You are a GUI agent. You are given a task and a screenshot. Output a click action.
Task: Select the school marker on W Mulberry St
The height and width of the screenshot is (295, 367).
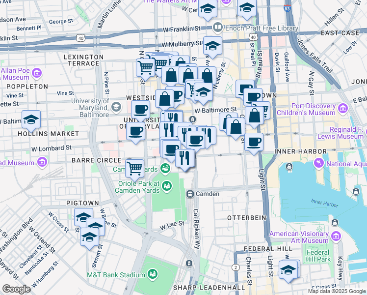tap(212, 47)
